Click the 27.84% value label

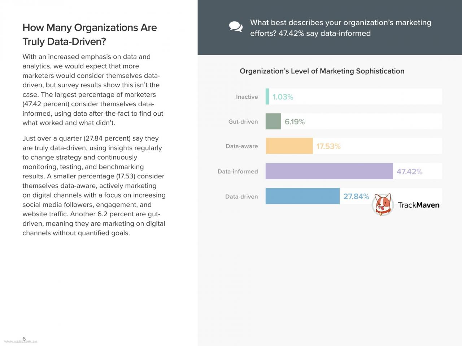(x=356, y=196)
